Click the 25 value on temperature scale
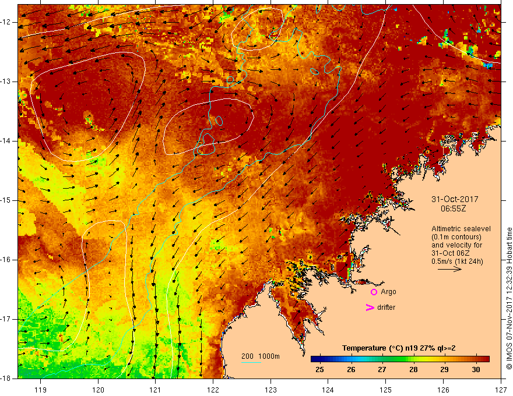This screenshot has width=513, height=396. coord(319,370)
